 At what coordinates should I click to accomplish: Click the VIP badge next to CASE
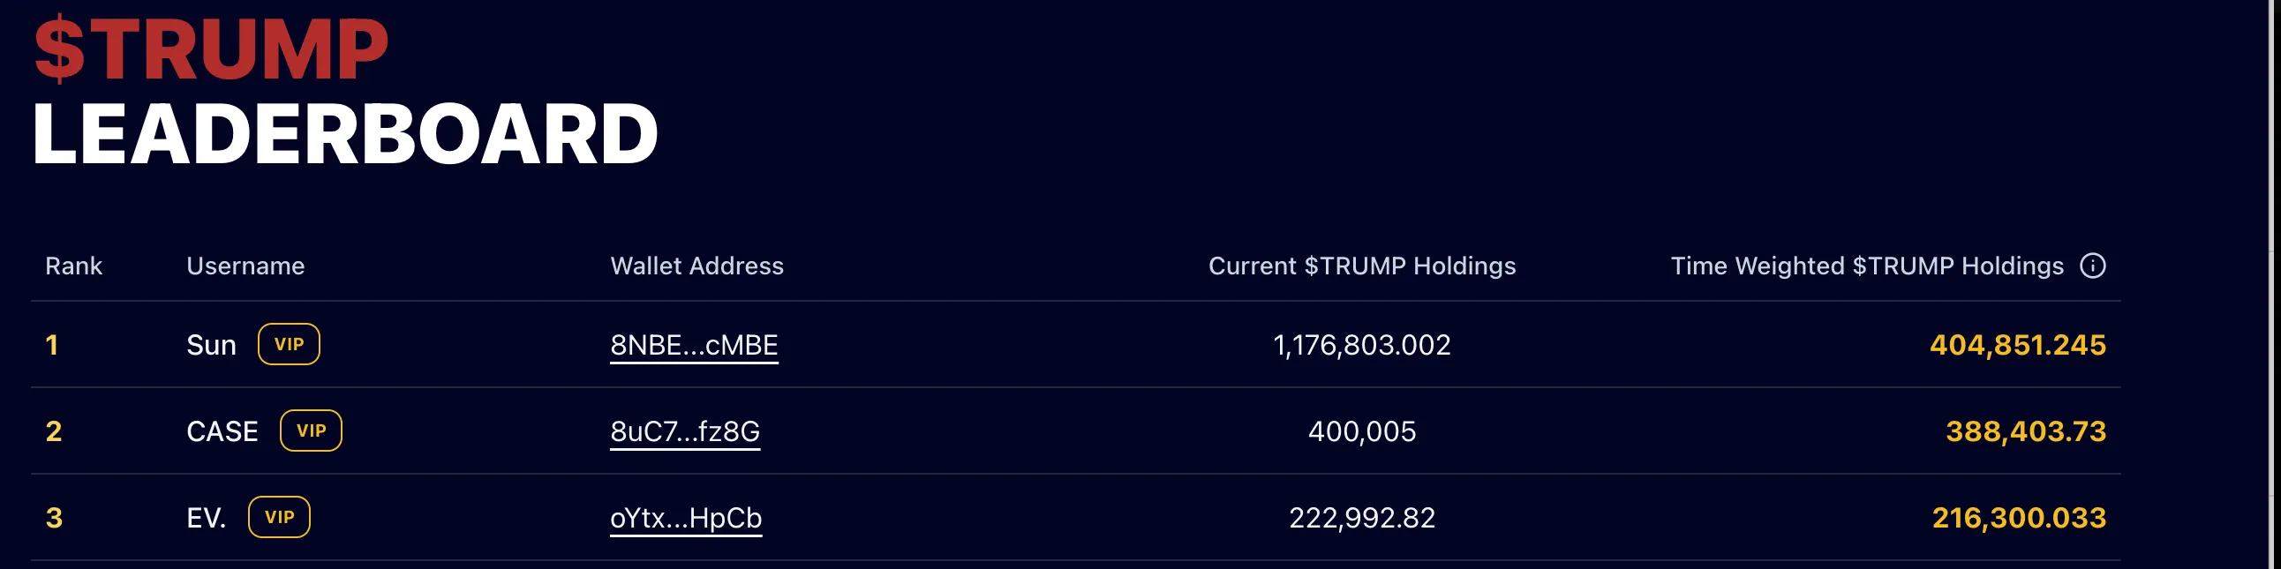(x=312, y=431)
